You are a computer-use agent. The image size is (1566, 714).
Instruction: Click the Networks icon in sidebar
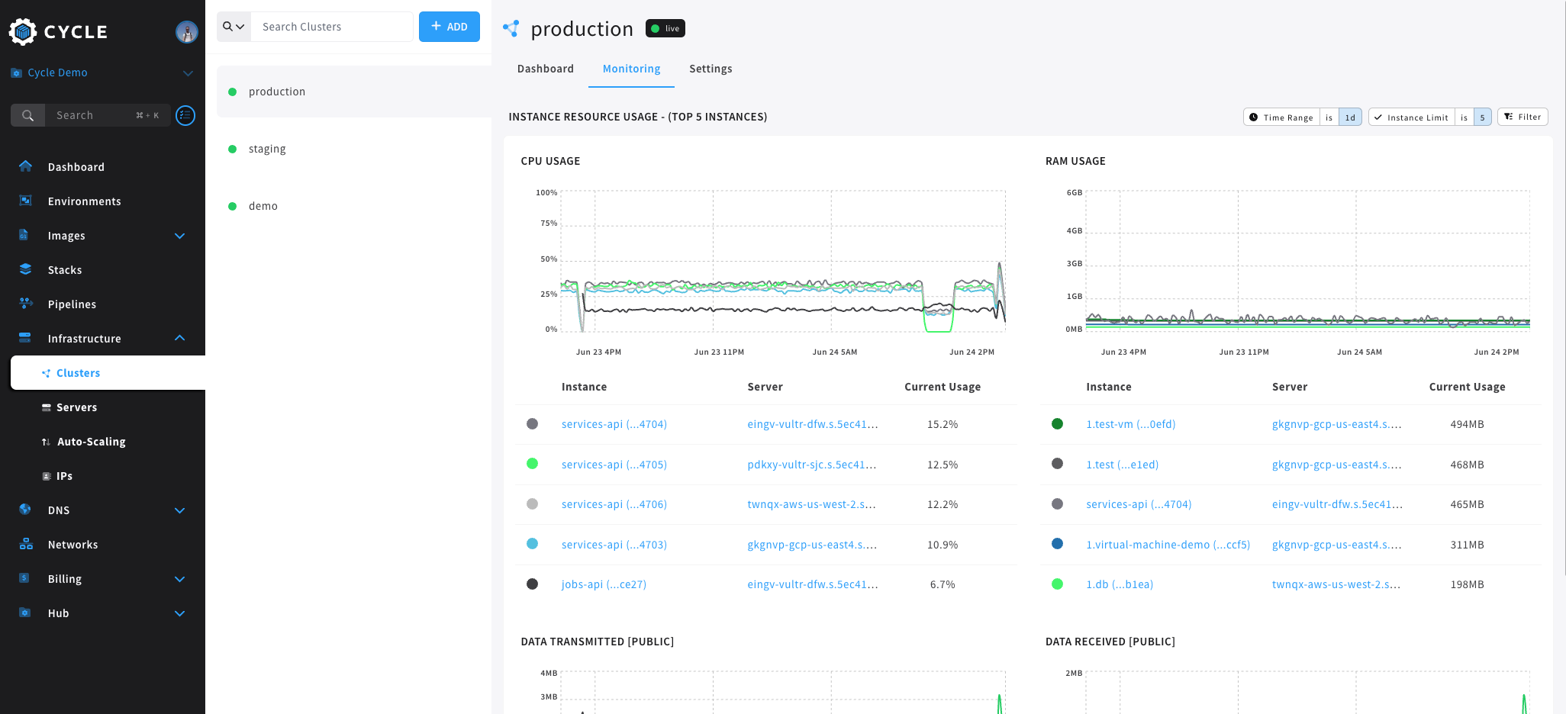[26, 544]
